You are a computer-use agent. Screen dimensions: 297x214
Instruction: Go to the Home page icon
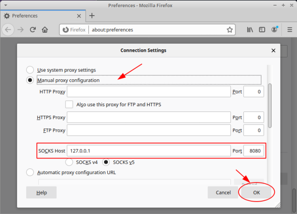(x=45, y=30)
